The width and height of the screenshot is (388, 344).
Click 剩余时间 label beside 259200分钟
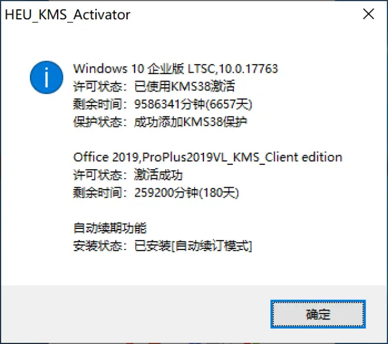pos(98,193)
